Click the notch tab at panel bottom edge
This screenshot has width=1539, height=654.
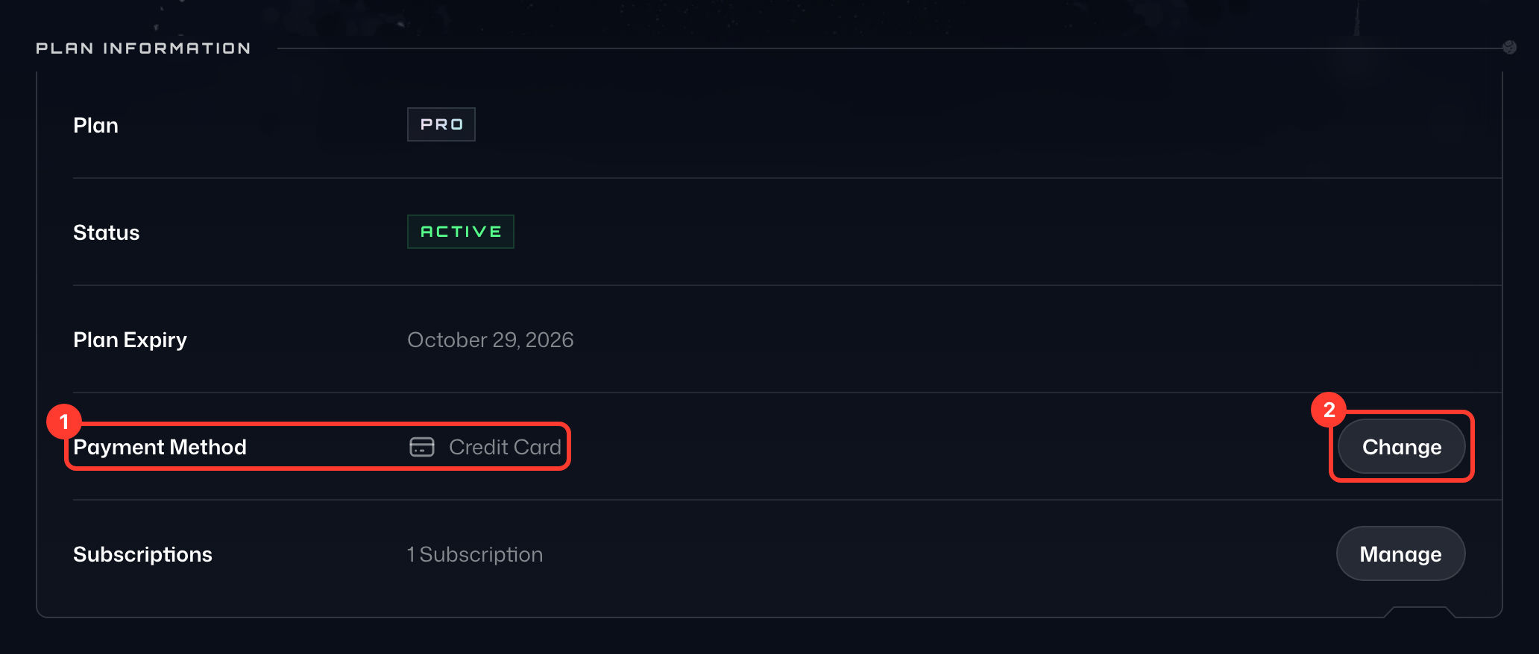(x=1420, y=612)
